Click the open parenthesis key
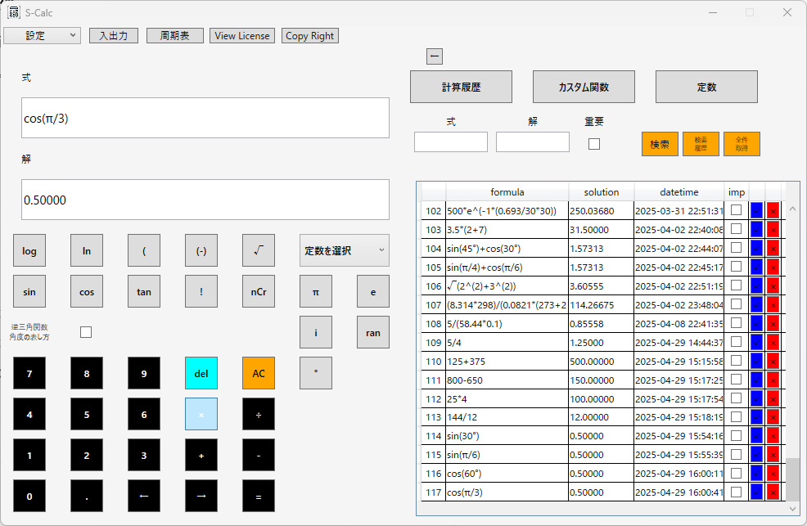The image size is (807, 526). pos(144,250)
